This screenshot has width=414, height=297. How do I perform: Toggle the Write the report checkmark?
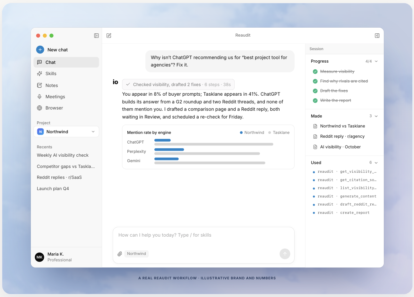(315, 100)
